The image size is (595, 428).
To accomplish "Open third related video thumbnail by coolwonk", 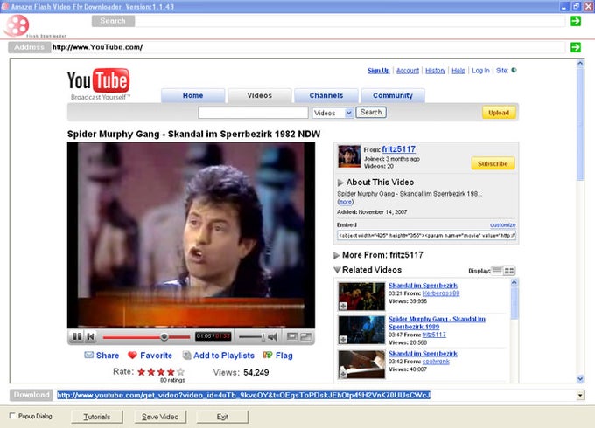I will [361, 364].
